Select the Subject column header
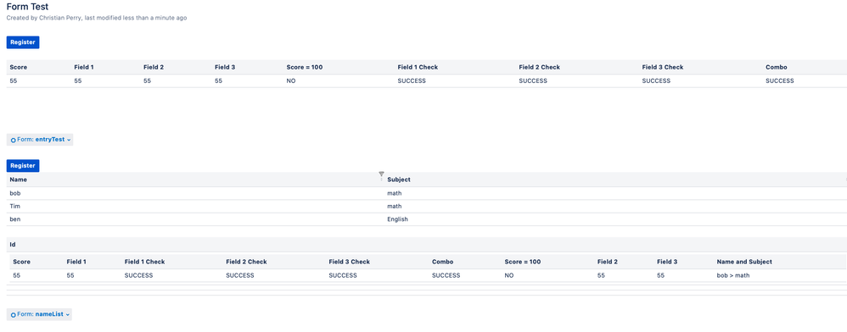Screen dimensions: 847x332 [399, 180]
